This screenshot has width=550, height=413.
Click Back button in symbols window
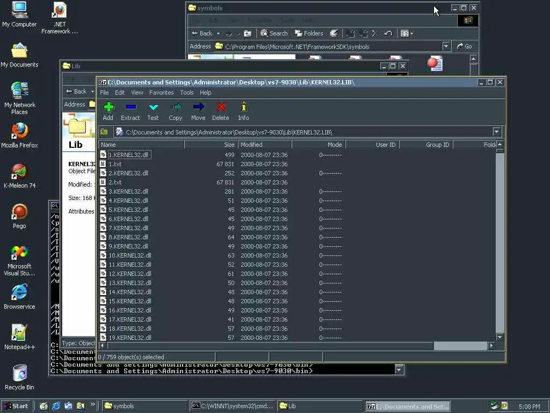(202, 33)
